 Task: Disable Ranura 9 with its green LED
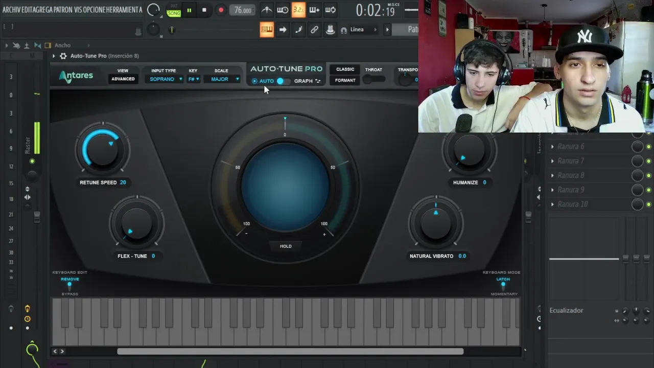pos(649,190)
